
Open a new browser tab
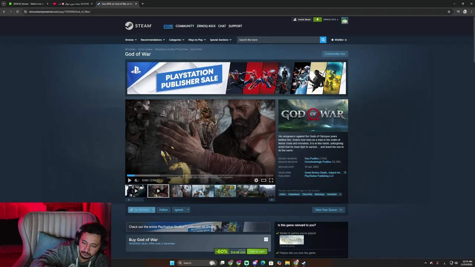(142, 4)
